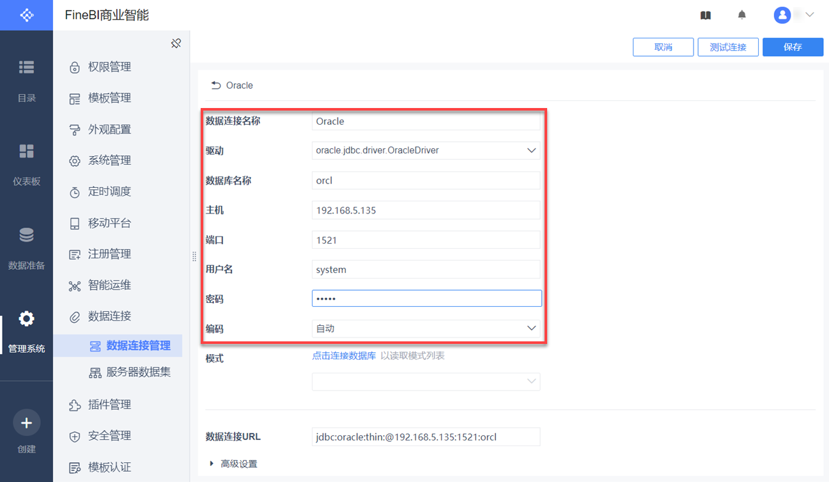Image resolution: width=829 pixels, height=482 pixels.
Task: Open the 模式 schema dropdown
Action: 426,382
